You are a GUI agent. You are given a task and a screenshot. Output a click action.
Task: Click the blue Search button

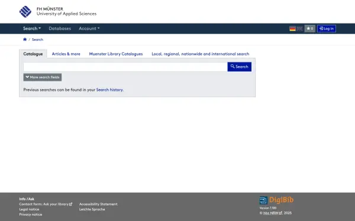[239, 67]
